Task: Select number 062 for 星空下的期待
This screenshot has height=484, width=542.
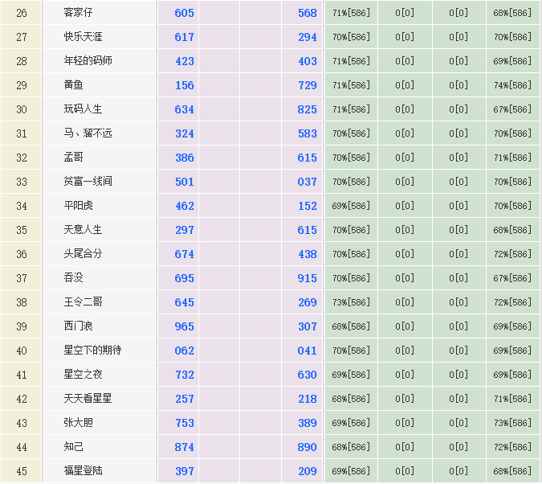Action: point(184,351)
